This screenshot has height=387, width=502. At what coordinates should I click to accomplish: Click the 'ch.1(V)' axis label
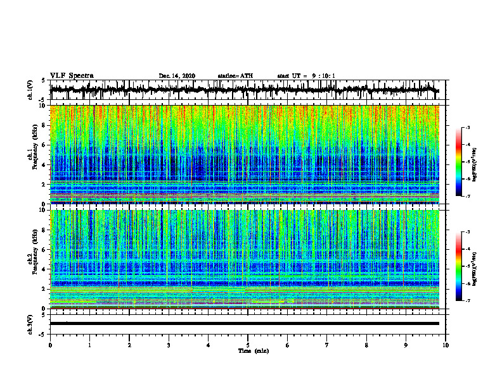pyautogui.click(x=30, y=90)
